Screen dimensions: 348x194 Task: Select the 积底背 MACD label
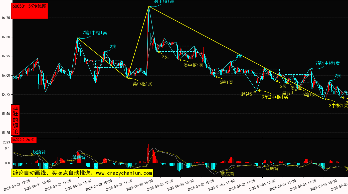pyautogui.click(x=228, y=174)
